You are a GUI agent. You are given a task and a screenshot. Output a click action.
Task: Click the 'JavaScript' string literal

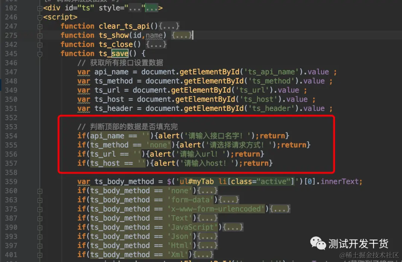pyautogui.click(x=192, y=227)
